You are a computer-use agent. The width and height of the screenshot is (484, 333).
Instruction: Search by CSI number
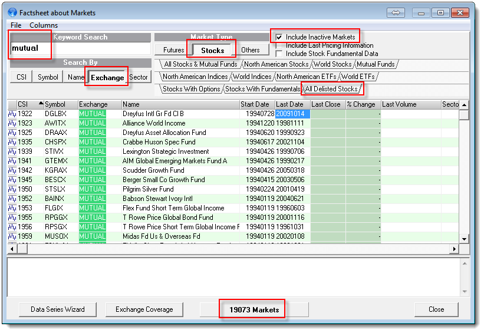tap(21, 77)
